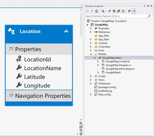Open the Pending Changes Filter clock icon
This screenshot has height=137, width=154.
point(103,11)
